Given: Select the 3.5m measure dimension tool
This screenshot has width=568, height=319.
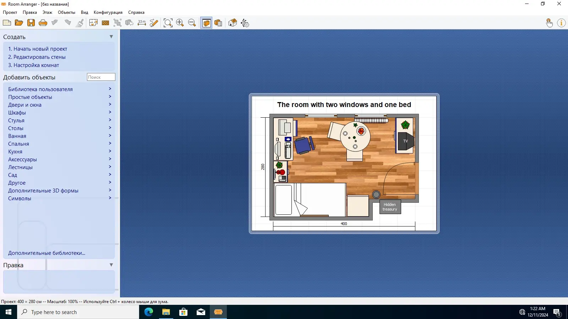Looking at the screenshot, I should (x=142, y=23).
